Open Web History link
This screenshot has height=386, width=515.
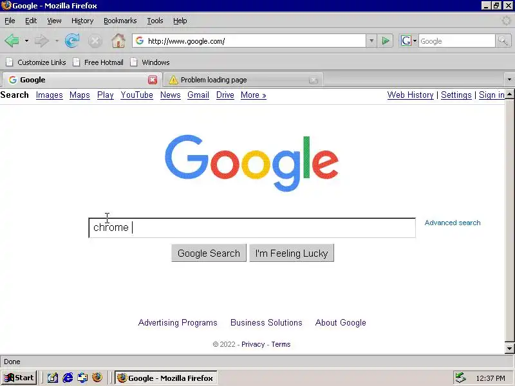(411, 95)
